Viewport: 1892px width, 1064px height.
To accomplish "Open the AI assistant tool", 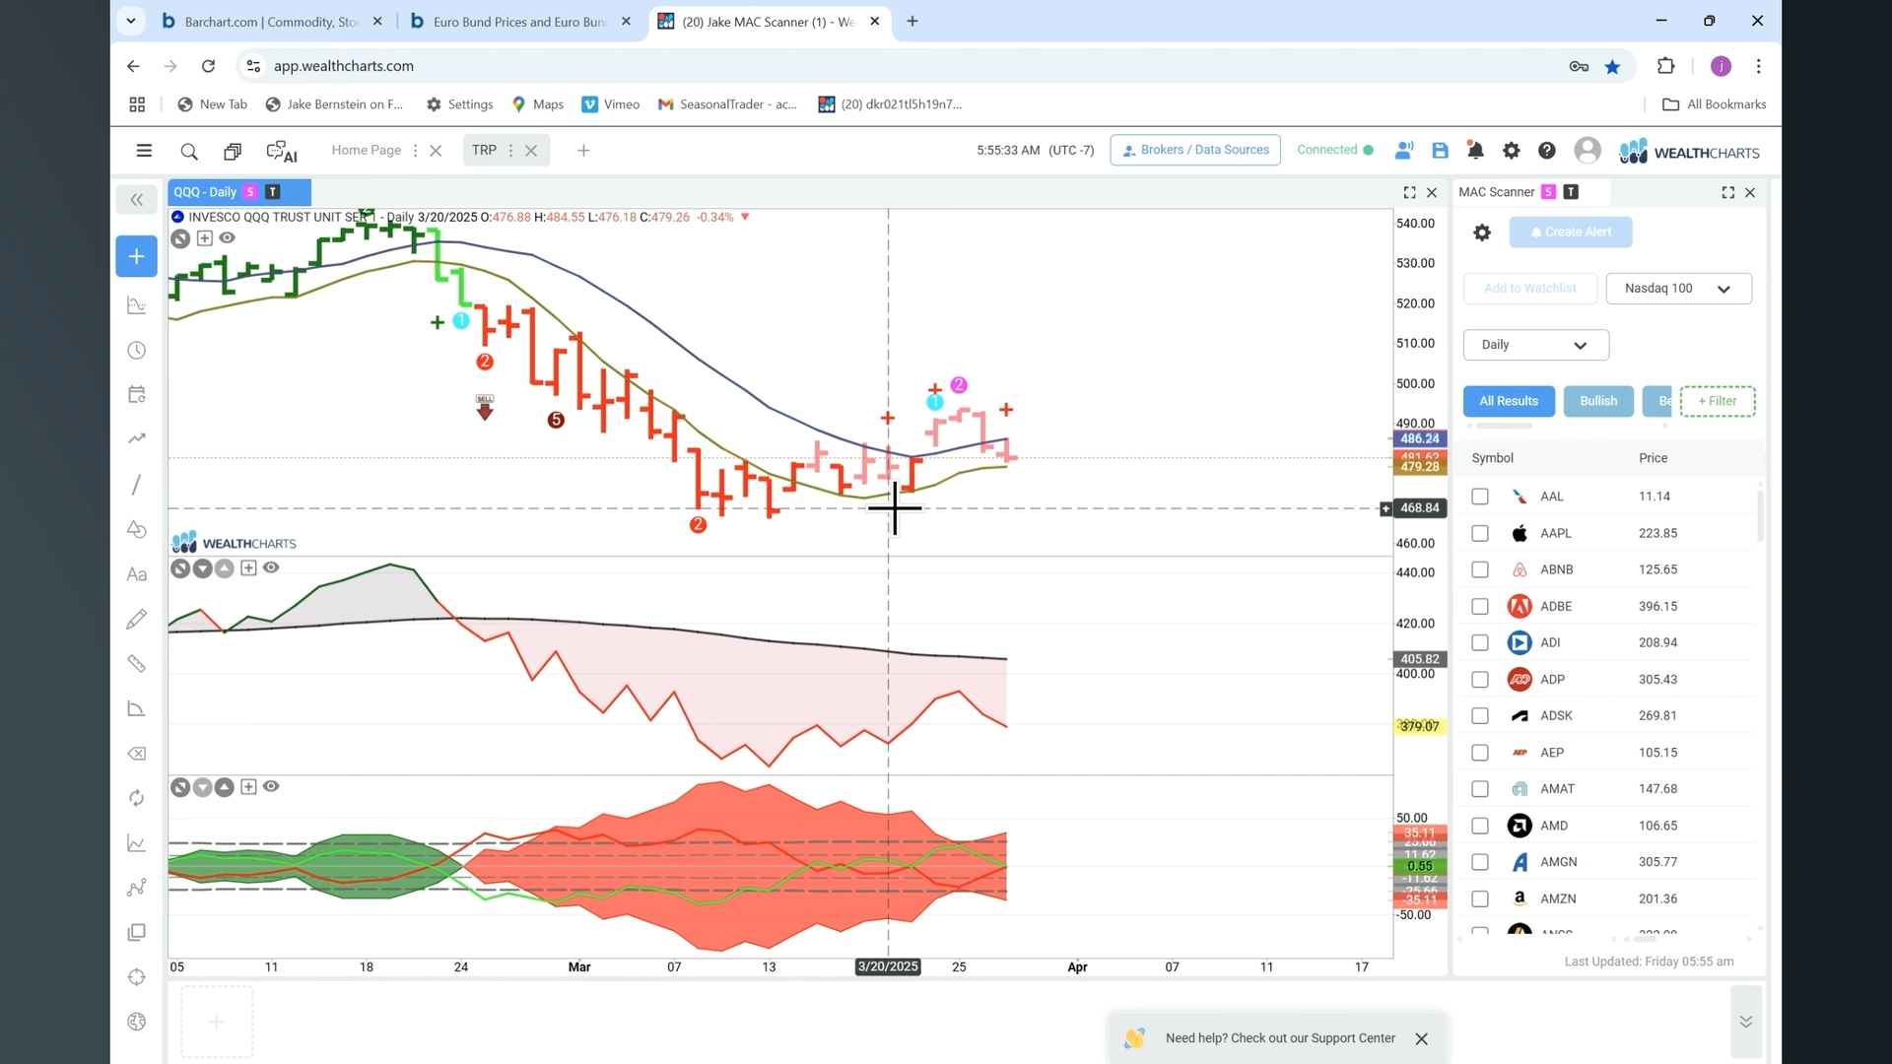I will pyautogui.click(x=282, y=151).
